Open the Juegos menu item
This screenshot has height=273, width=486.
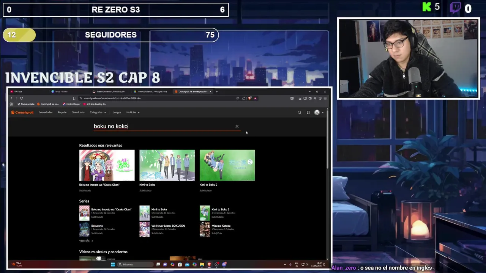[117, 112]
